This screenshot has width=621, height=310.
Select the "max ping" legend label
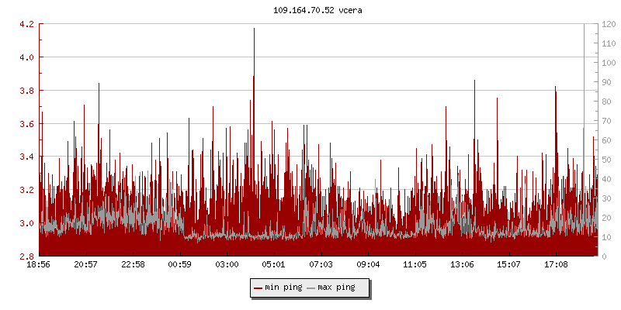[x=336, y=288]
